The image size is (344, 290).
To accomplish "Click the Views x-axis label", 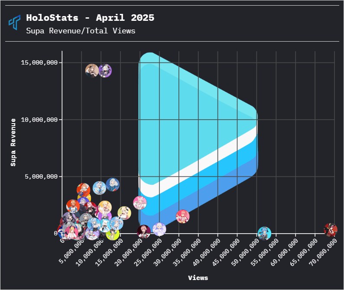I will (198, 278).
